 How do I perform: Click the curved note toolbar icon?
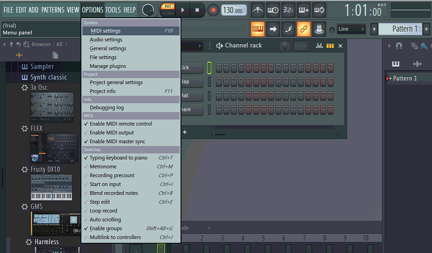pos(288,29)
